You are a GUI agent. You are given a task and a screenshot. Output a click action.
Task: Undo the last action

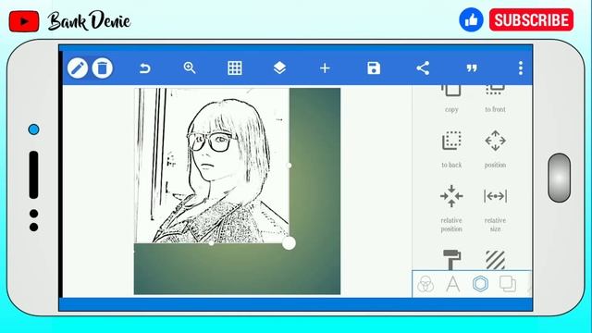click(145, 68)
